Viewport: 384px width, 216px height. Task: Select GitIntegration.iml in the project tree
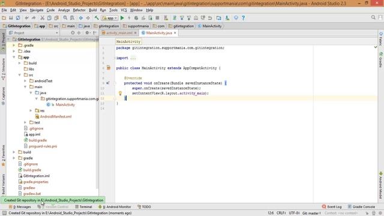tap(36, 176)
